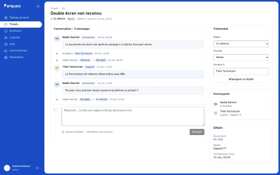Click M'assigner ce ticket button
The image size is (280, 175).
(x=241, y=79)
